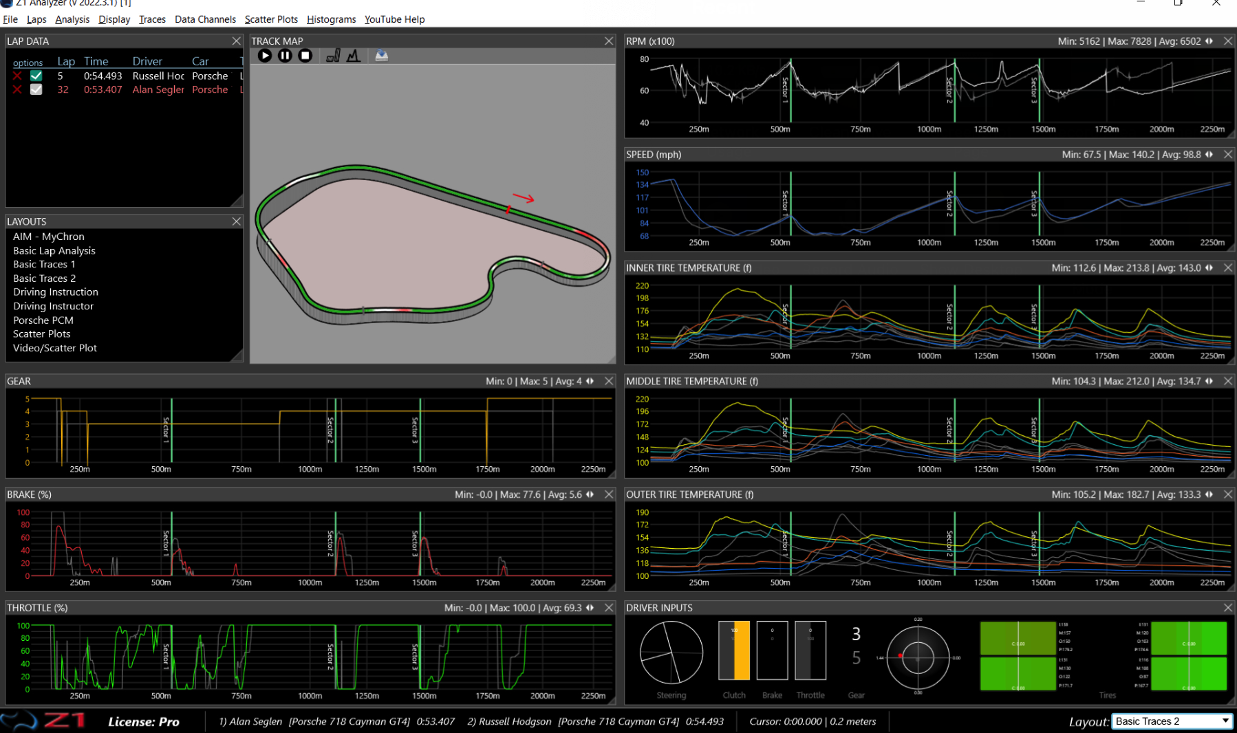Close the LAP DATA panel
1237x733 pixels.
pos(236,41)
